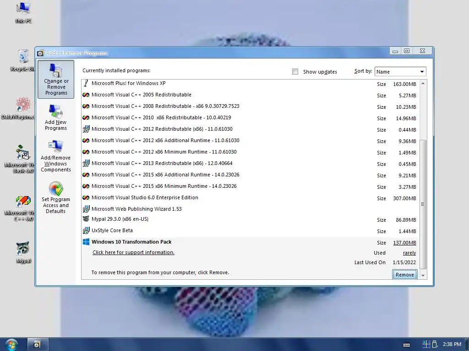Click the Visual C++ 2015 Minimum Runtime icon
This screenshot has width=469, height=351.
point(86,186)
